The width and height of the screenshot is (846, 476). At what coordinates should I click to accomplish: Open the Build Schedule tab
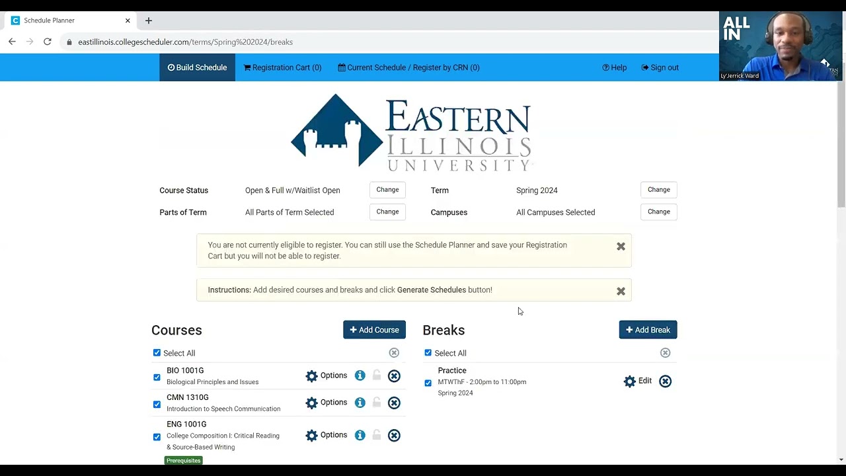pos(197,67)
